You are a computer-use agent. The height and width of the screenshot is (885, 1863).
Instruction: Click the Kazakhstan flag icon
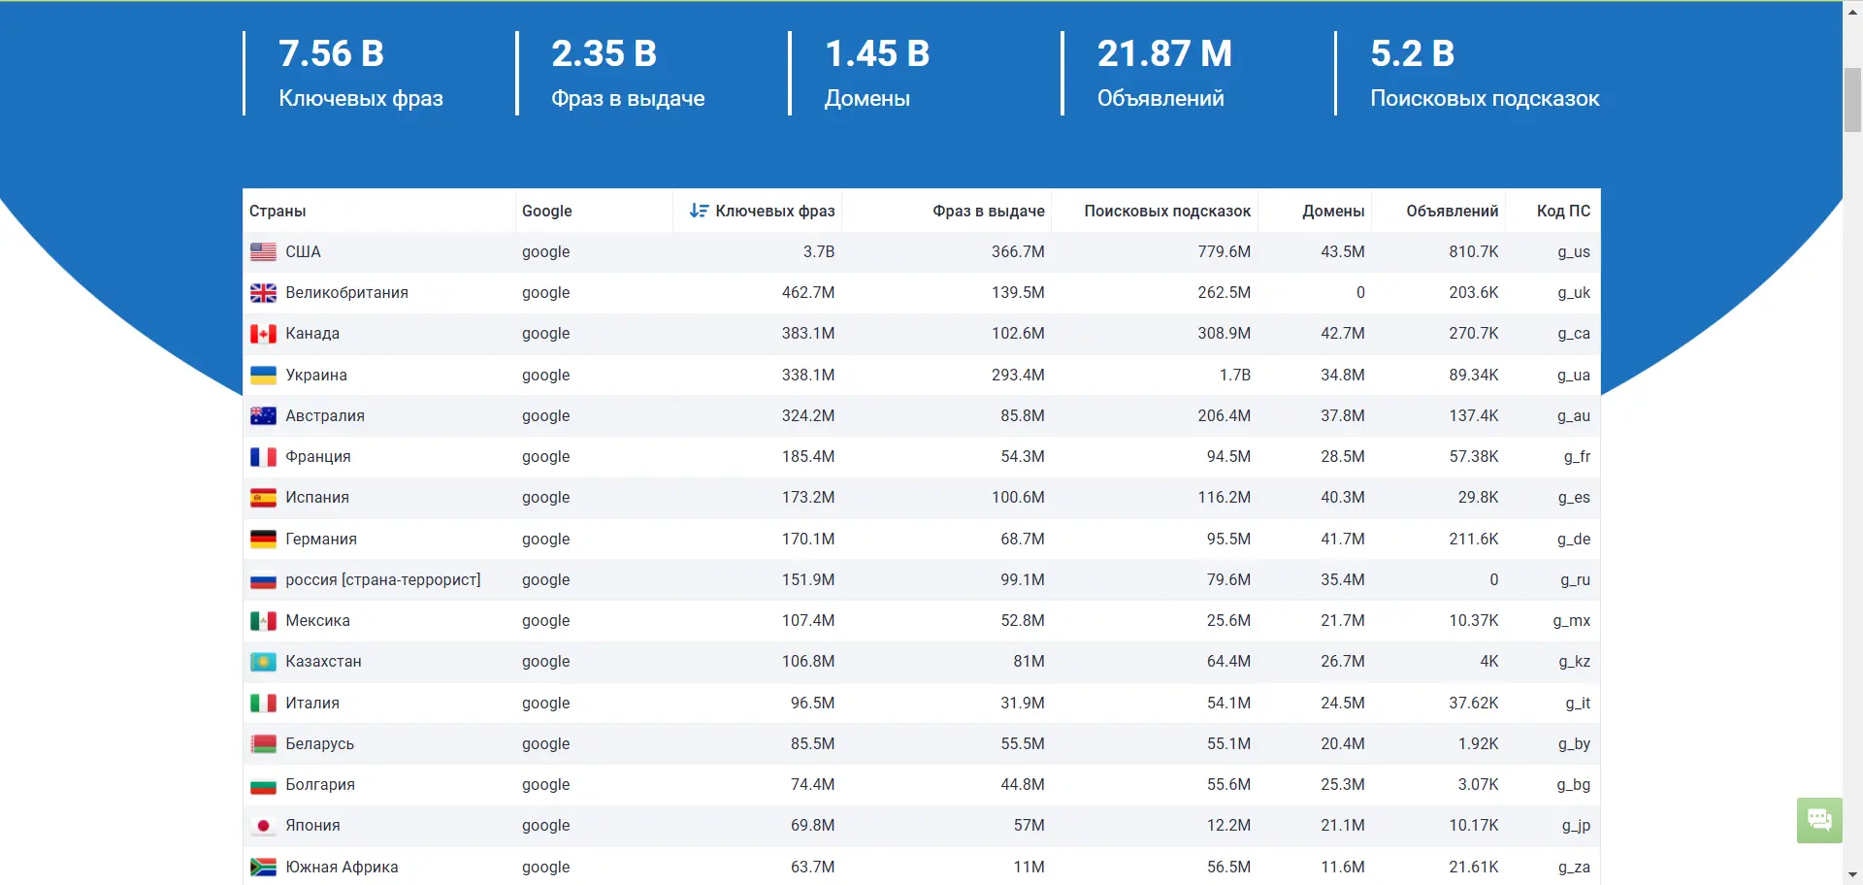(x=263, y=662)
